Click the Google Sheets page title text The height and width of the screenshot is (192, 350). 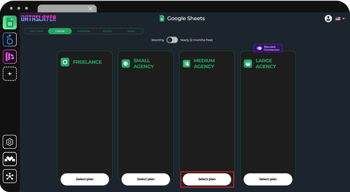(186, 18)
